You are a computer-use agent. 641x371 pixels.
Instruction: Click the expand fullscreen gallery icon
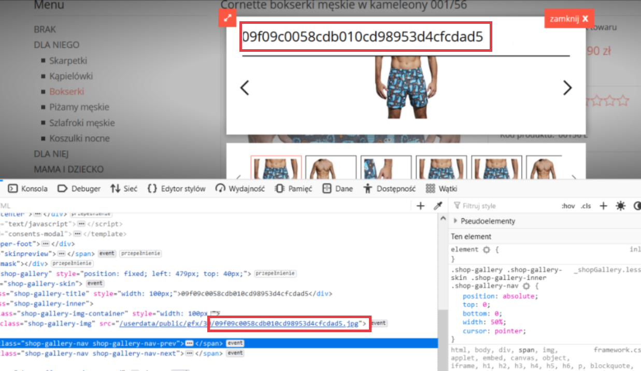click(x=227, y=19)
